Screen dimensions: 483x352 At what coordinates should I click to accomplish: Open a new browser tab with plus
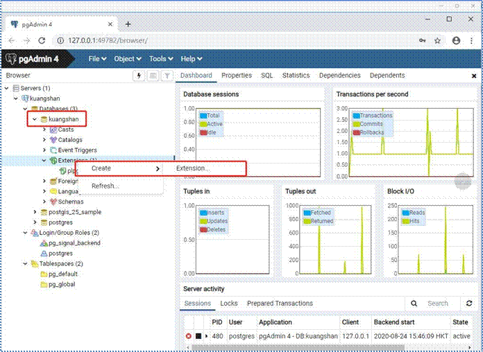(128, 24)
